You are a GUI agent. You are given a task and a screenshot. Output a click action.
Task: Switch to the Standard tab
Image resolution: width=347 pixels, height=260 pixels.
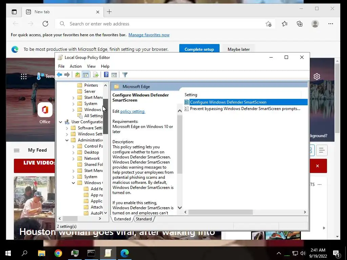(x=144, y=219)
